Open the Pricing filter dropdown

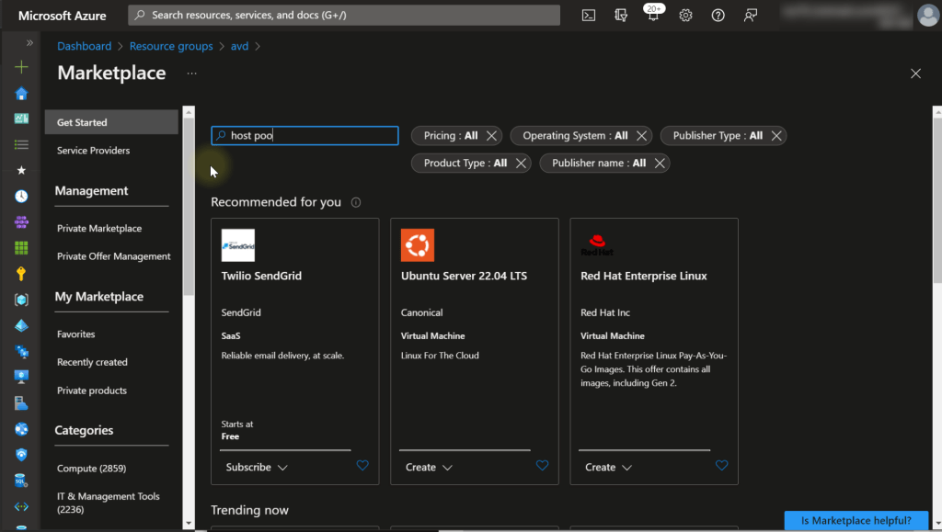coord(450,136)
